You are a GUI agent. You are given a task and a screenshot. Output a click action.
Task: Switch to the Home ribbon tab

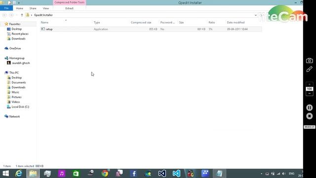pos(20,8)
